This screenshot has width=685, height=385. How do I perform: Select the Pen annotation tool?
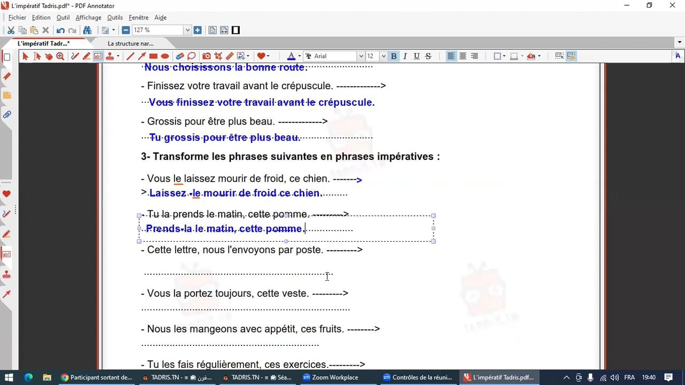(x=75, y=56)
